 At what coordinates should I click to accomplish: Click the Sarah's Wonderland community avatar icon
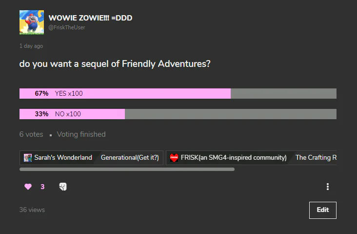click(28, 158)
